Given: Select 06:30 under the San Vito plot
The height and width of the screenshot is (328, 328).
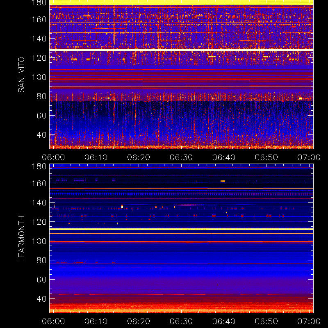Looking at the screenshot, I should [181, 157].
